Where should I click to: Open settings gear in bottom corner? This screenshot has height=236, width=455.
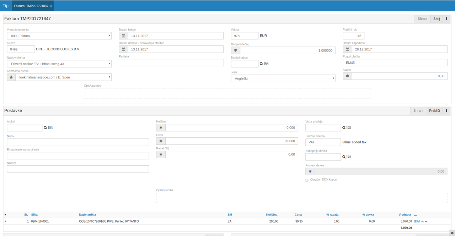452,233
